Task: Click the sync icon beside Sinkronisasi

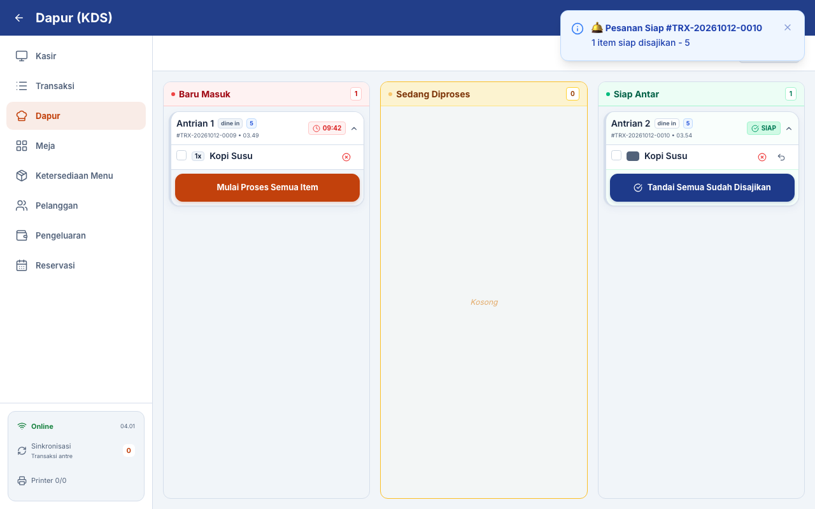Action: (22, 450)
